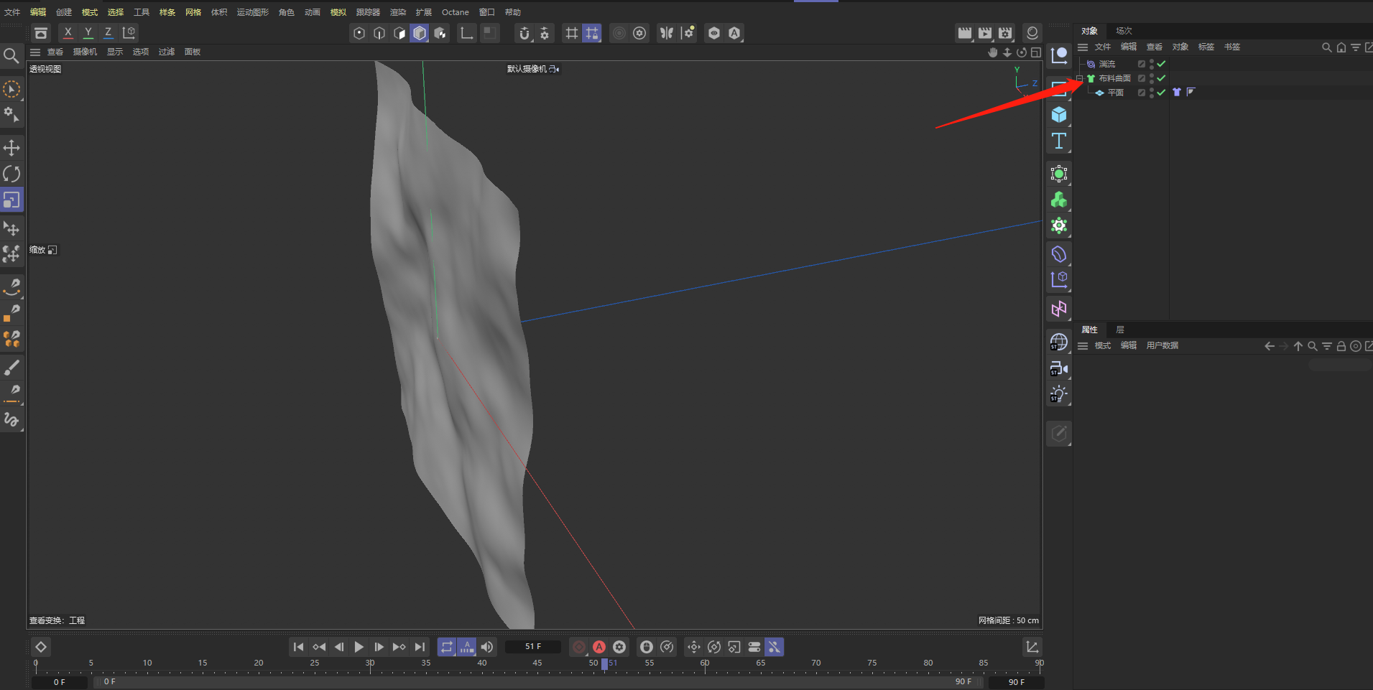
Task: Switch to 层 tab in attribute panel
Action: coord(1120,330)
